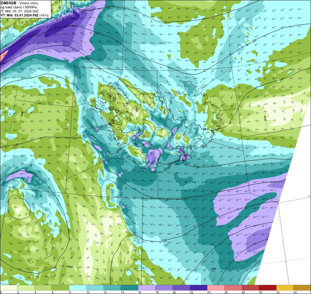Click the '124' contour label south of Iceland
The width and height of the screenshot is (311, 294).
(x=166, y=200)
